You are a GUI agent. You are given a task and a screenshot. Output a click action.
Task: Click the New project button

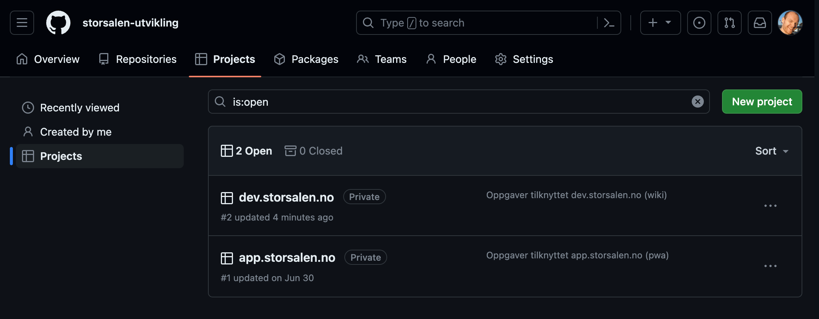762,102
